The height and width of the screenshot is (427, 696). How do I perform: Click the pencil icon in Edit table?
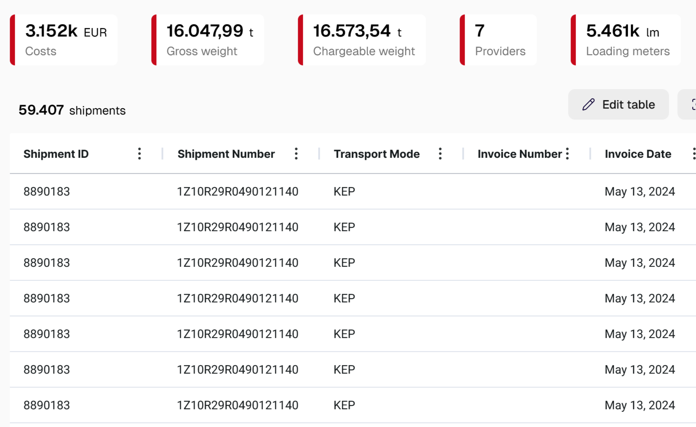point(588,104)
